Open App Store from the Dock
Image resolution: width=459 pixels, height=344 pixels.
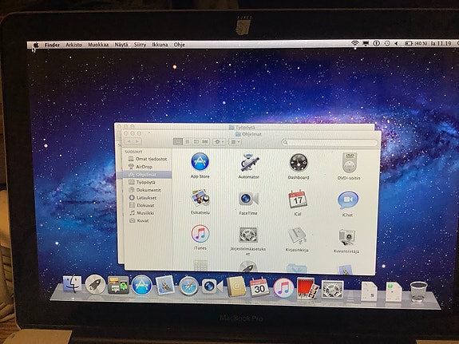[x=141, y=285]
